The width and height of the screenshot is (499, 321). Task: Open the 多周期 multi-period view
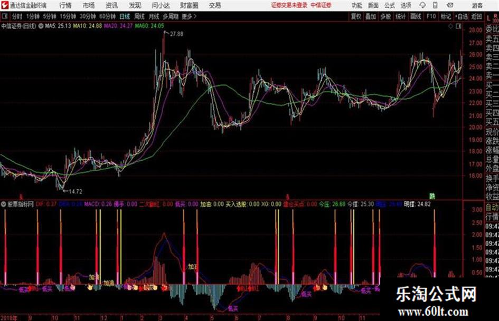171,16
